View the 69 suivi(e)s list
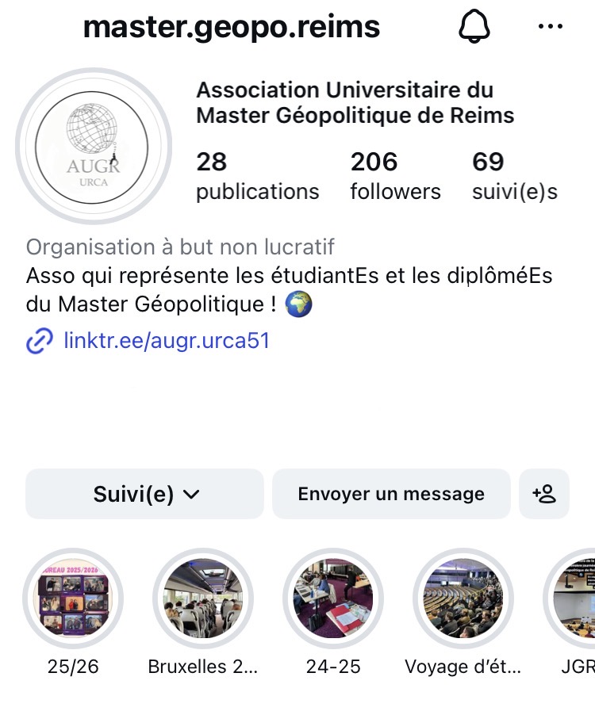 point(514,176)
